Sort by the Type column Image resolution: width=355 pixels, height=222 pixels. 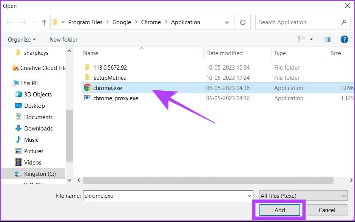coord(280,53)
